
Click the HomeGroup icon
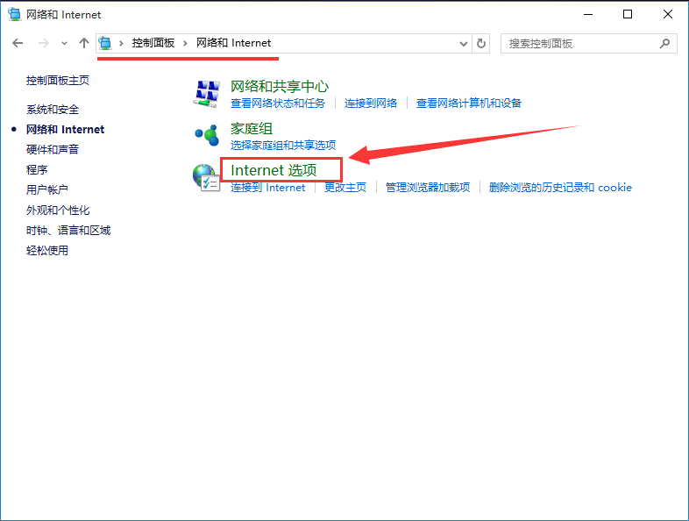coord(206,135)
